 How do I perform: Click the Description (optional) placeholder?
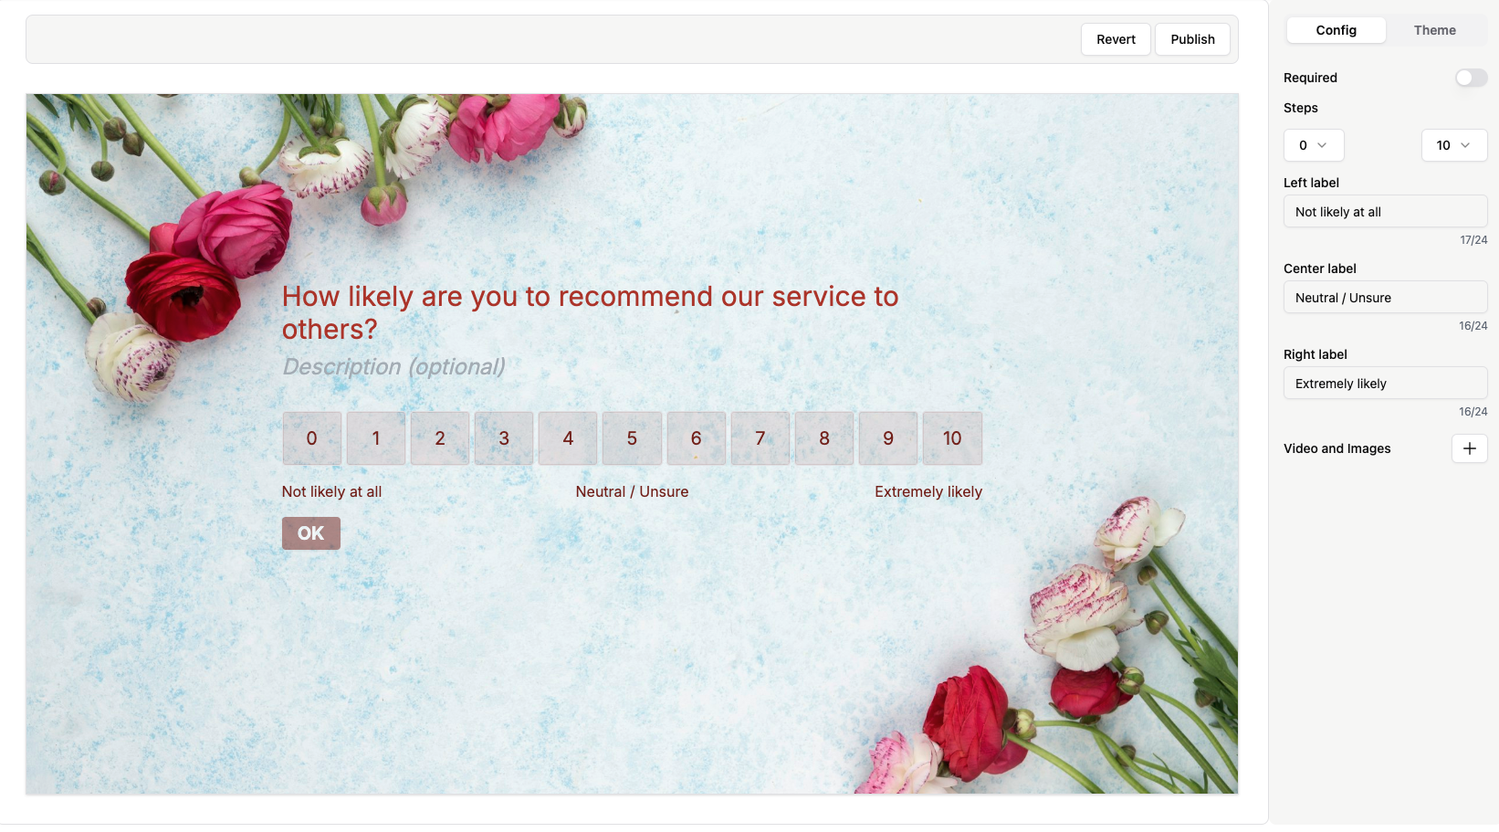393,367
